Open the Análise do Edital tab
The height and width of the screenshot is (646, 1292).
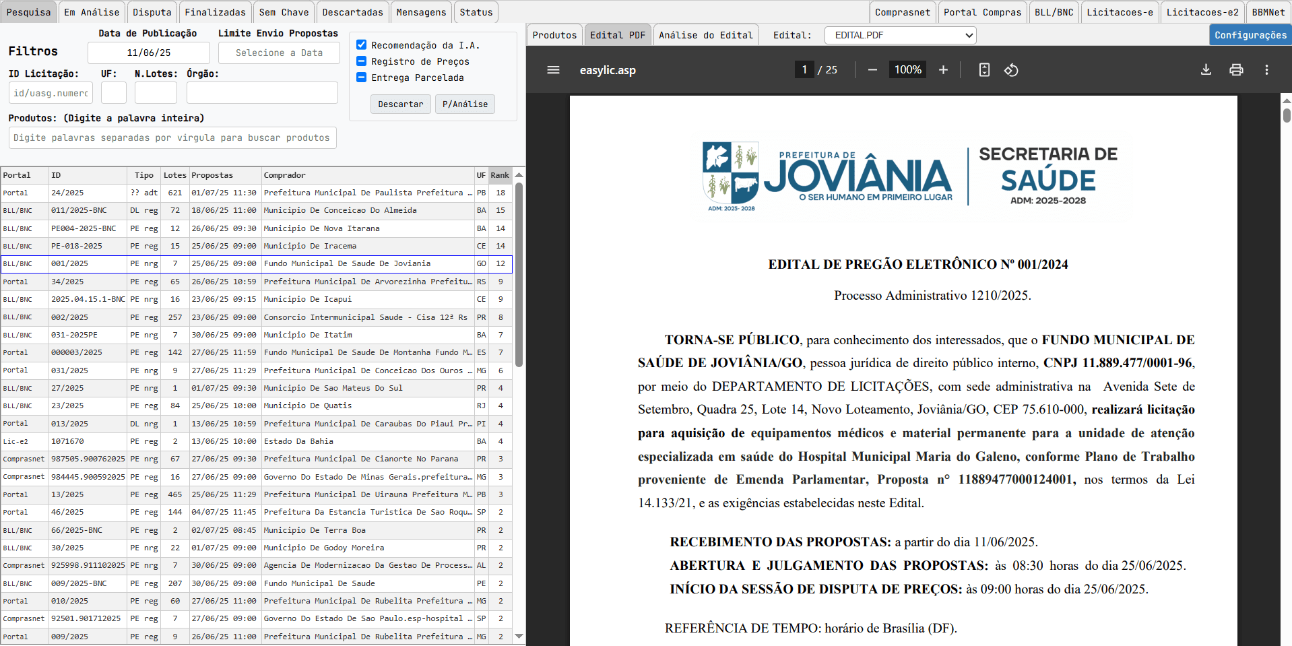click(706, 35)
